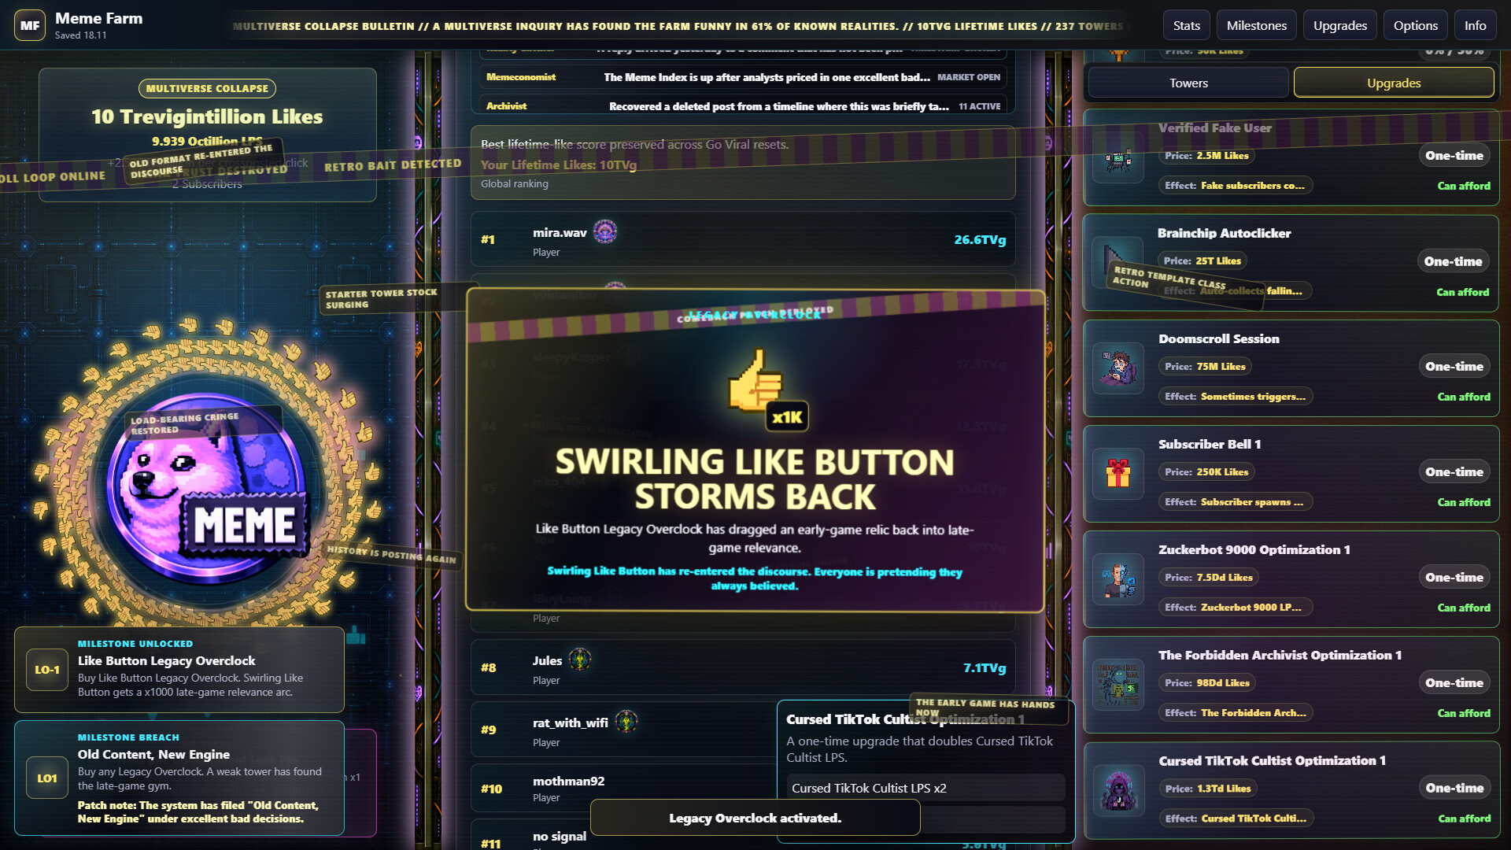The image size is (1511, 850).
Task: Click the Old Content, New Engine notification
Action: pos(179,778)
